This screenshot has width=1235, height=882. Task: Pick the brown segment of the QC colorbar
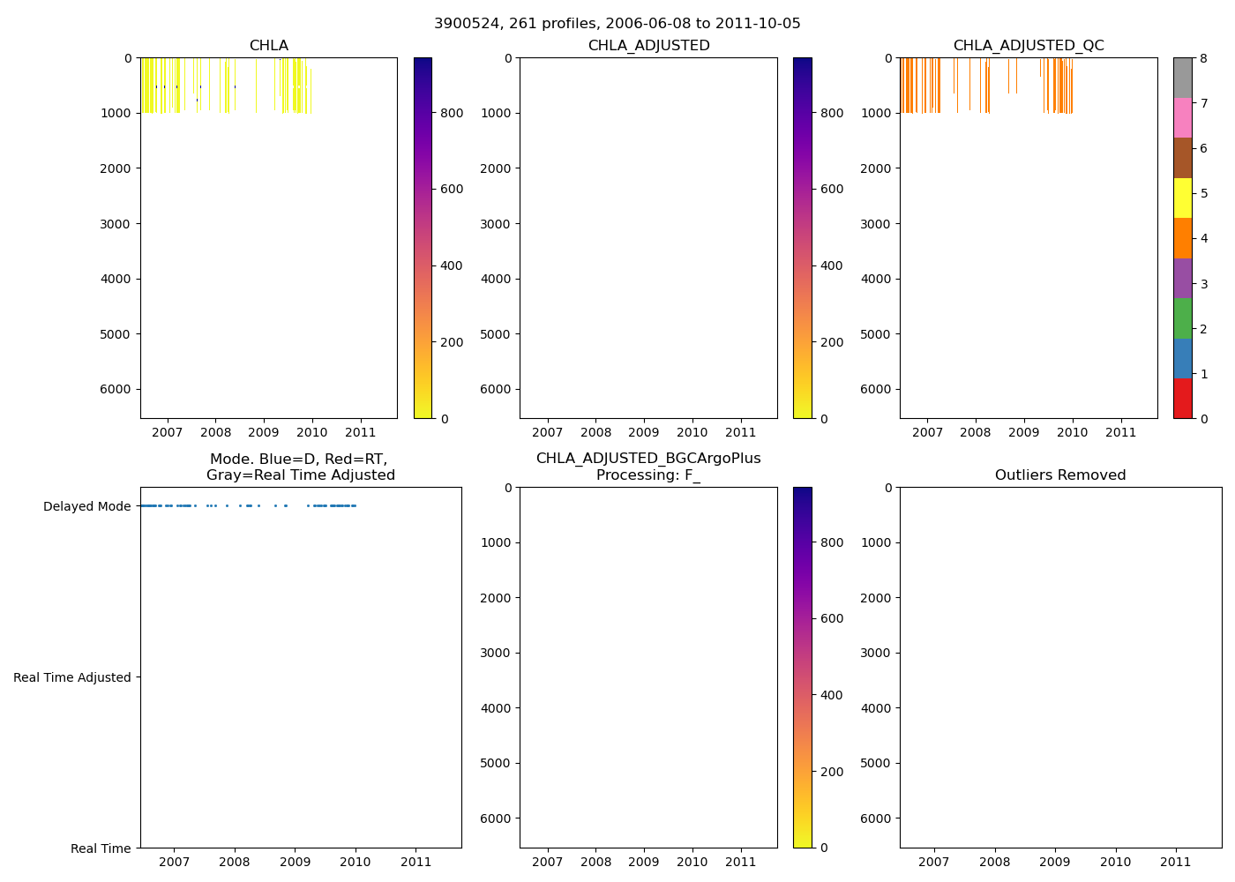(x=1182, y=158)
